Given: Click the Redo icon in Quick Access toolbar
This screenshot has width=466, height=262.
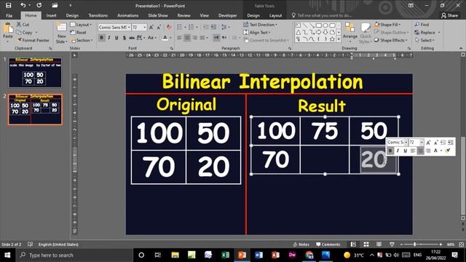Looking at the screenshot, I should click(39, 5).
